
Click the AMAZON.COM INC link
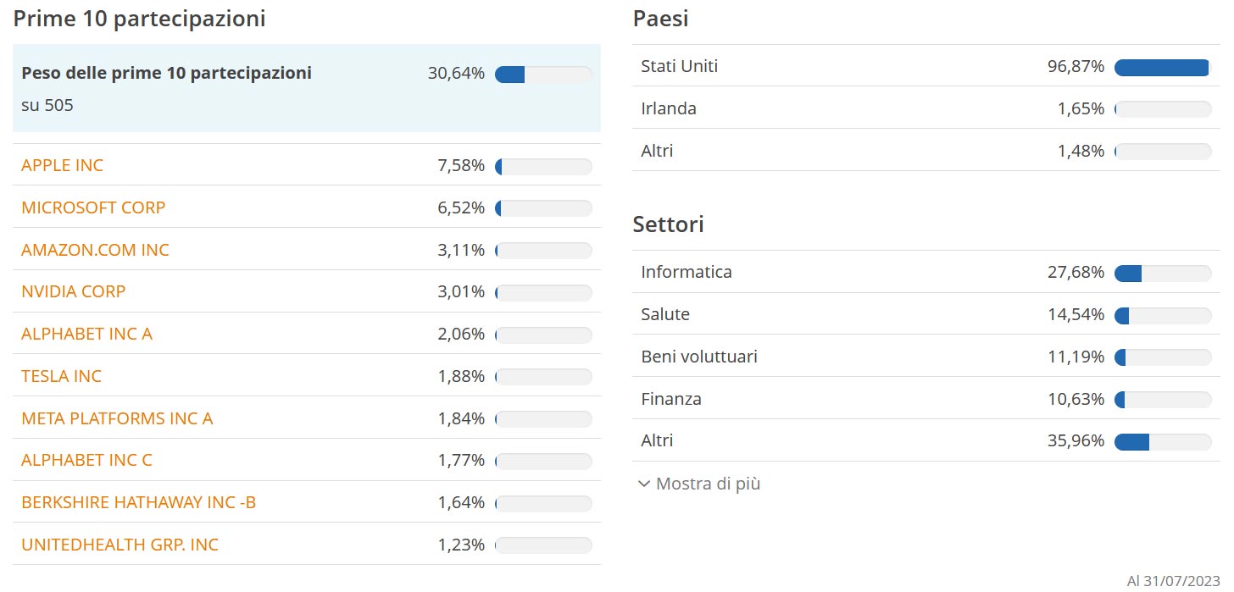(95, 250)
